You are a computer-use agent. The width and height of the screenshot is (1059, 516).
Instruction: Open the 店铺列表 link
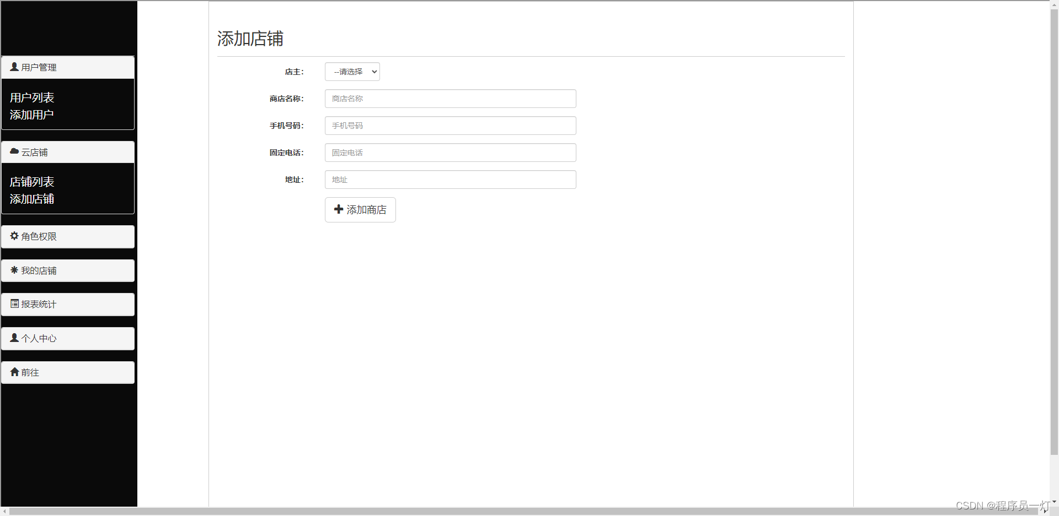point(32,182)
